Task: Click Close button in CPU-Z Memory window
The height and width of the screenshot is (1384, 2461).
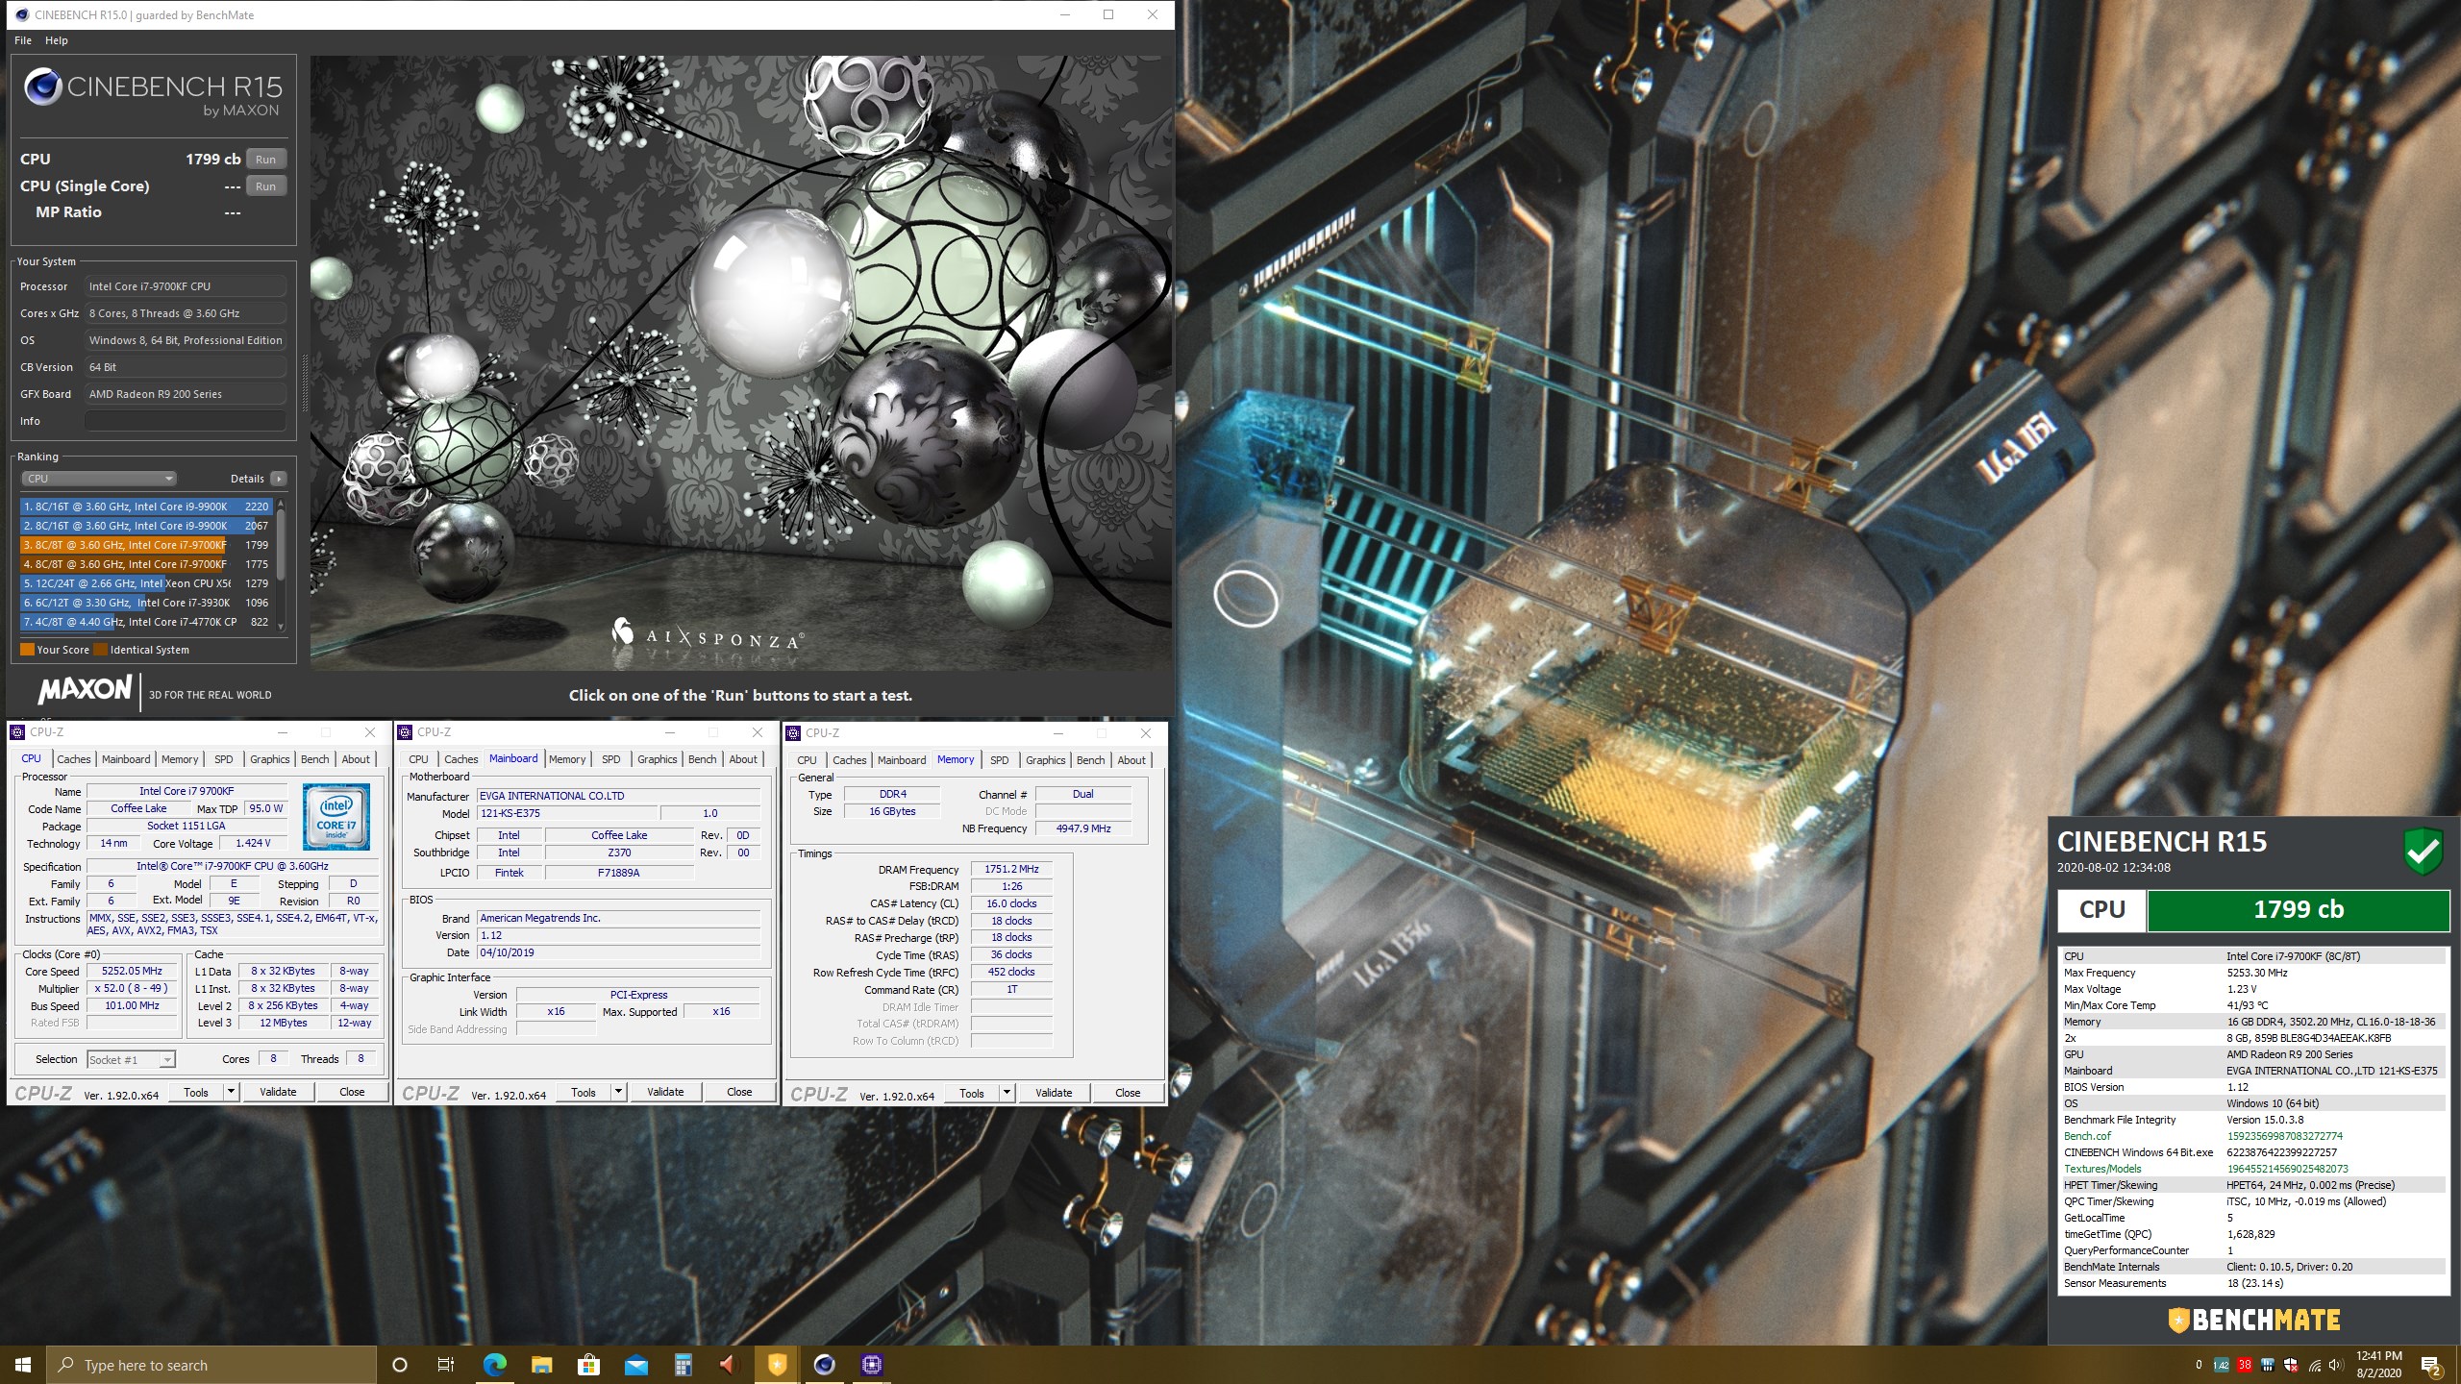Action: (1128, 1093)
